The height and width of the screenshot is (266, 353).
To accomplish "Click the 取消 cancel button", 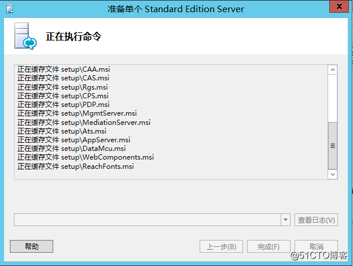I will [x=316, y=247].
